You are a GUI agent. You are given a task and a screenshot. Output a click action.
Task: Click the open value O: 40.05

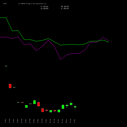tap(44, 9)
